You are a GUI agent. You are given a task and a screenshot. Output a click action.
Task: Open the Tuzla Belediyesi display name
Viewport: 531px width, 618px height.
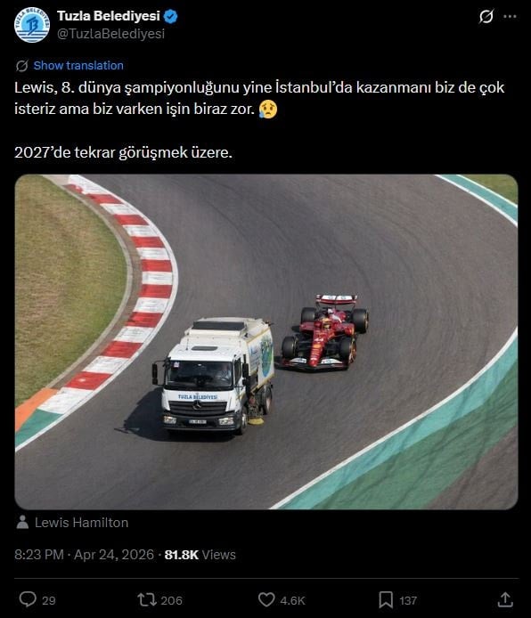coord(109,16)
